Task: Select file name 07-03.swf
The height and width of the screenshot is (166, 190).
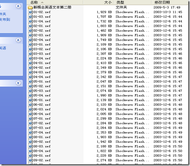Action: (42, 128)
